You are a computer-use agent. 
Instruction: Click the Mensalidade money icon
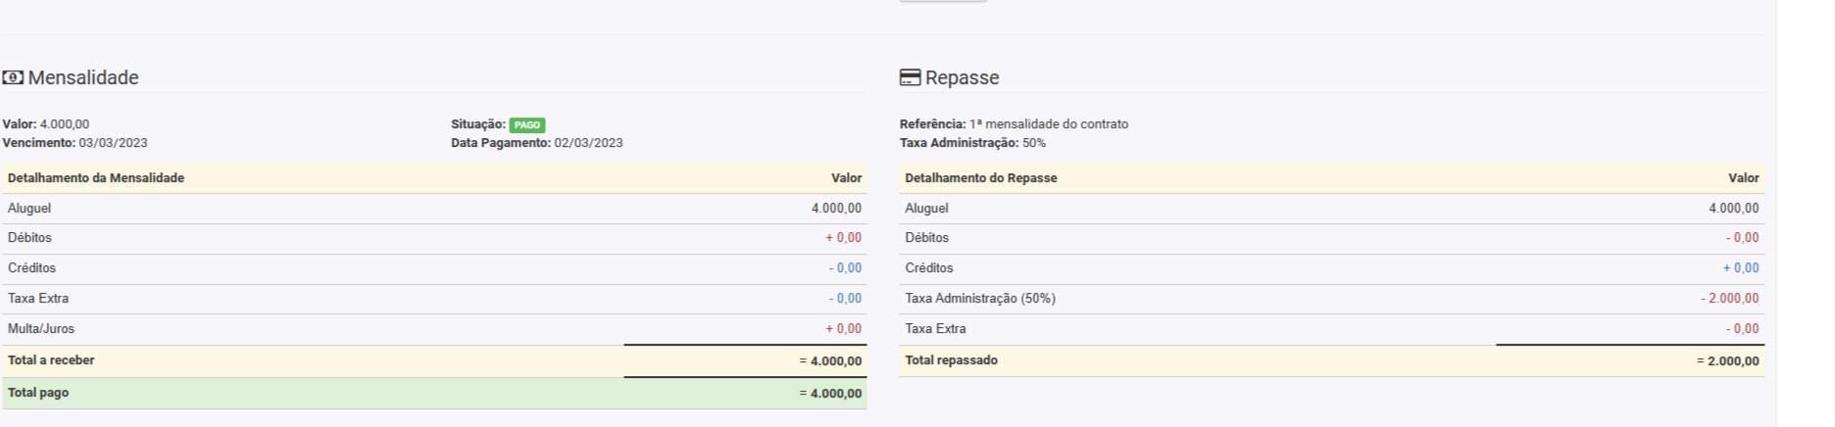[x=13, y=77]
